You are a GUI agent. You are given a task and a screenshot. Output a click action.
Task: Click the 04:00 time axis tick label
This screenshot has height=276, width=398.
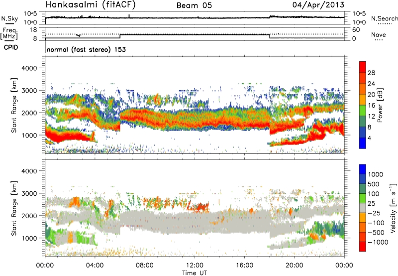[x=95, y=266]
